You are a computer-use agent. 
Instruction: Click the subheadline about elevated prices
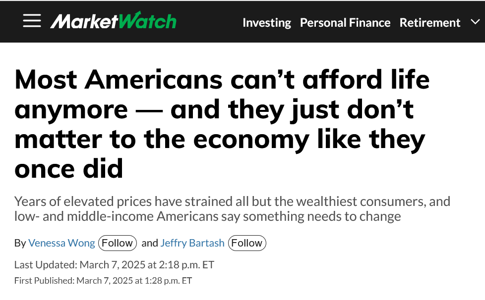coord(232,209)
